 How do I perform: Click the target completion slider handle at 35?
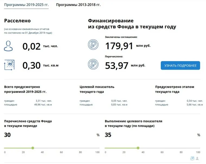click(138, 148)
